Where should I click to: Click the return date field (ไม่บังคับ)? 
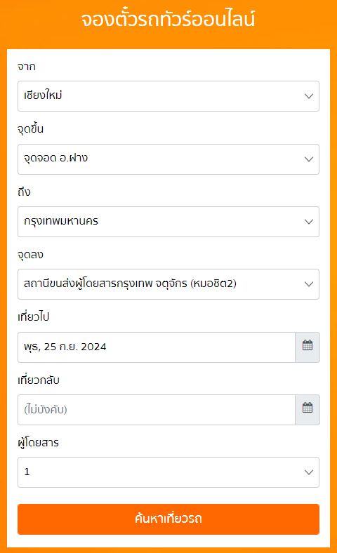[x=157, y=409]
